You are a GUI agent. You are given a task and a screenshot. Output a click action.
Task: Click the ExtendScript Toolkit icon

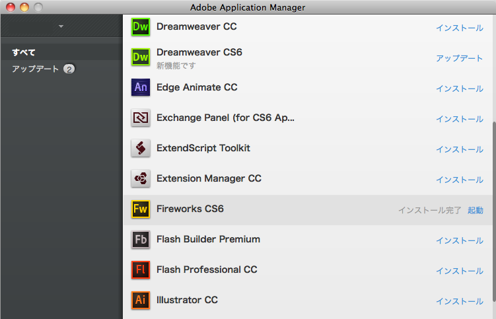tap(141, 148)
